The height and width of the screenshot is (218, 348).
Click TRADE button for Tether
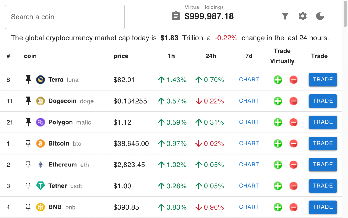pyautogui.click(x=323, y=186)
